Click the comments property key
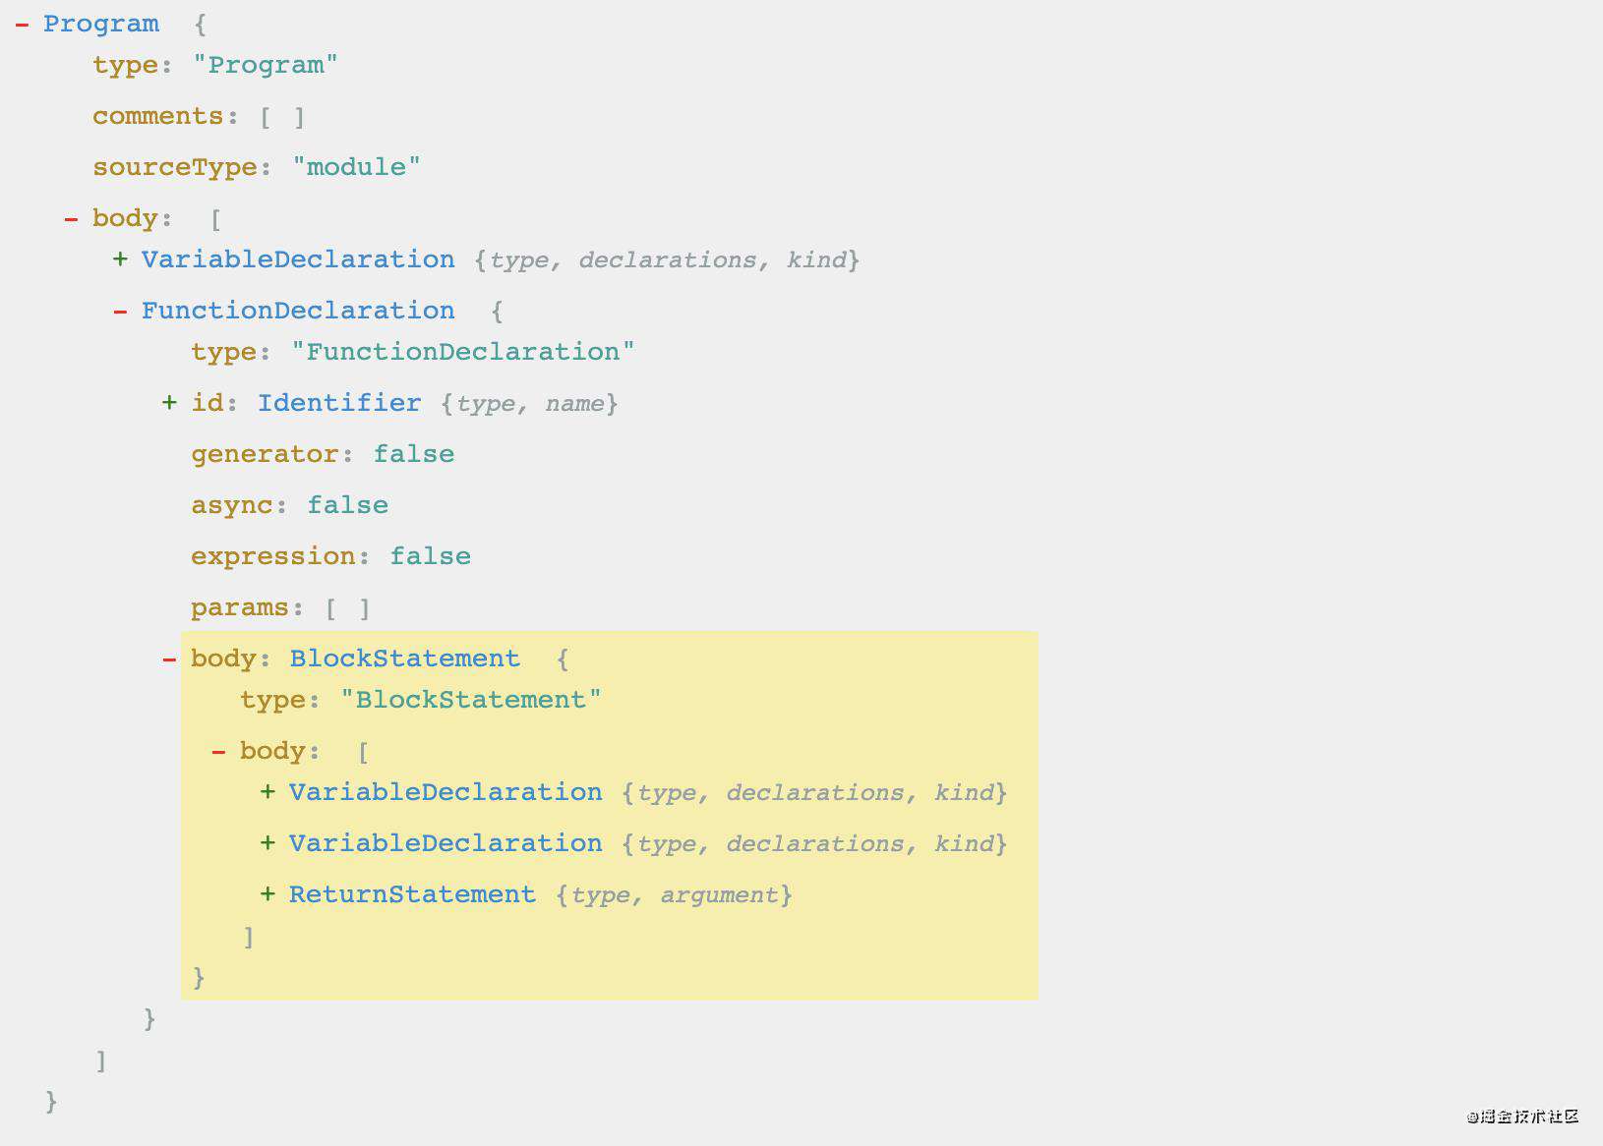Screen dimensions: 1603x1146 pos(157,116)
